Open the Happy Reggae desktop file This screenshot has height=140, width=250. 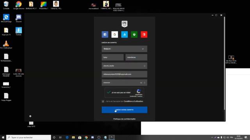point(6,97)
